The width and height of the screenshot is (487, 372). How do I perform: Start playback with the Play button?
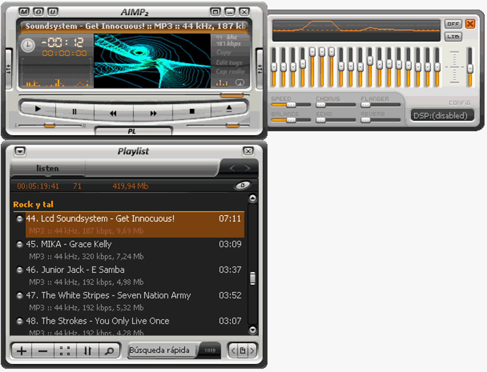[x=38, y=109]
